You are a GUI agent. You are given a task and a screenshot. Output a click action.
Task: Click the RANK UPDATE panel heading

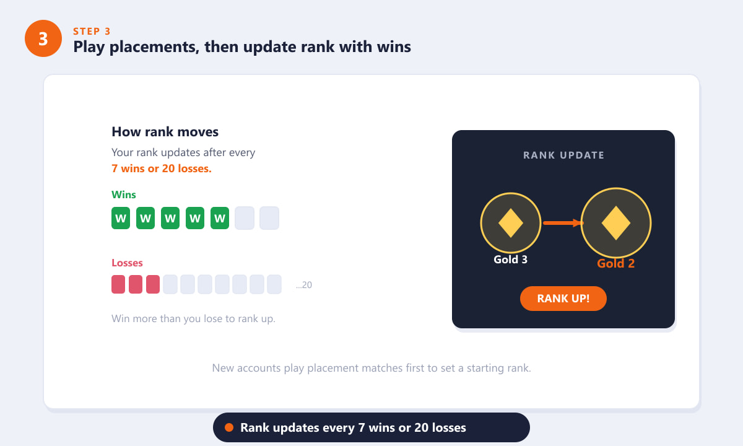click(x=563, y=155)
